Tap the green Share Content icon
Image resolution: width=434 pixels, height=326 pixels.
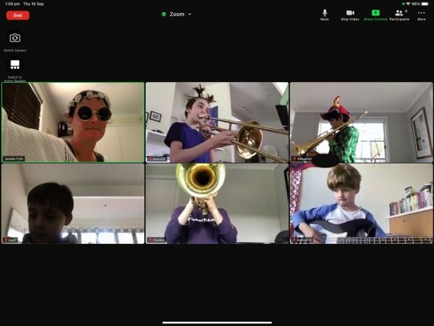point(375,14)
